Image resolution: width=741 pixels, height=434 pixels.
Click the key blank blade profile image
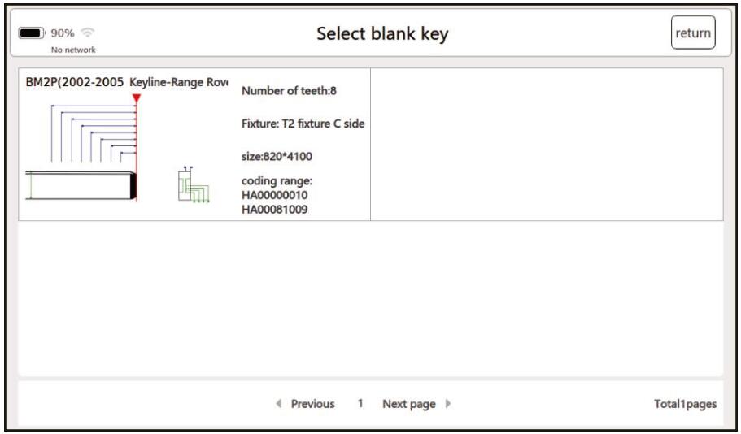[81, 185]
